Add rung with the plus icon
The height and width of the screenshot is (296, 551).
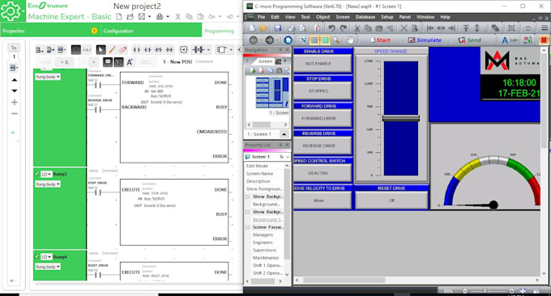coord(15,103)
